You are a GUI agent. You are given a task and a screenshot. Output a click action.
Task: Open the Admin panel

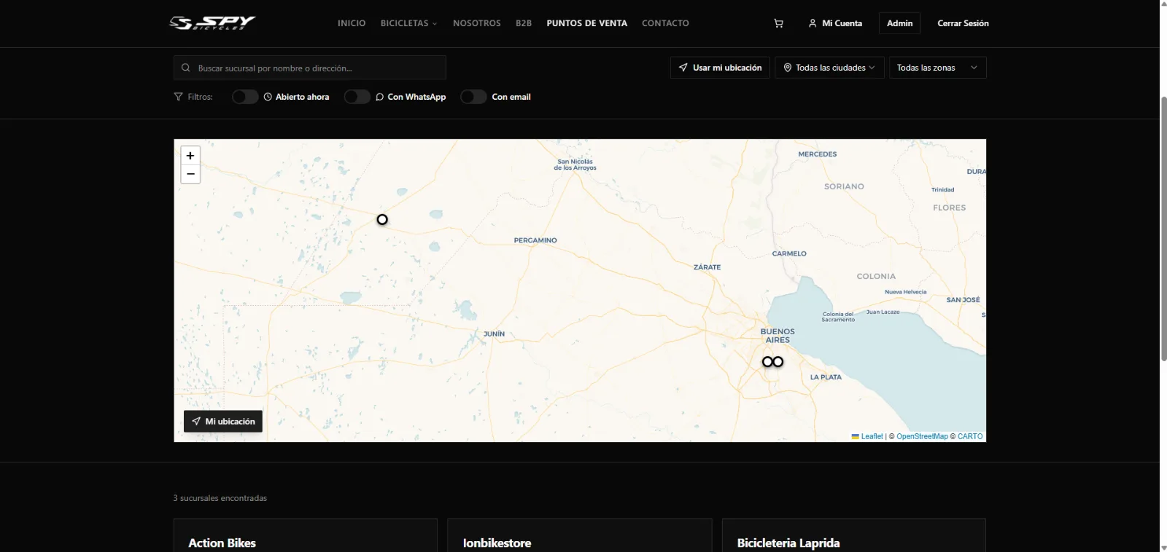(899, 23)
